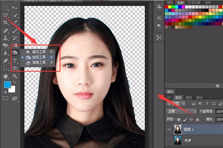Select the Healing Brush tool

[x=5, y=30]
